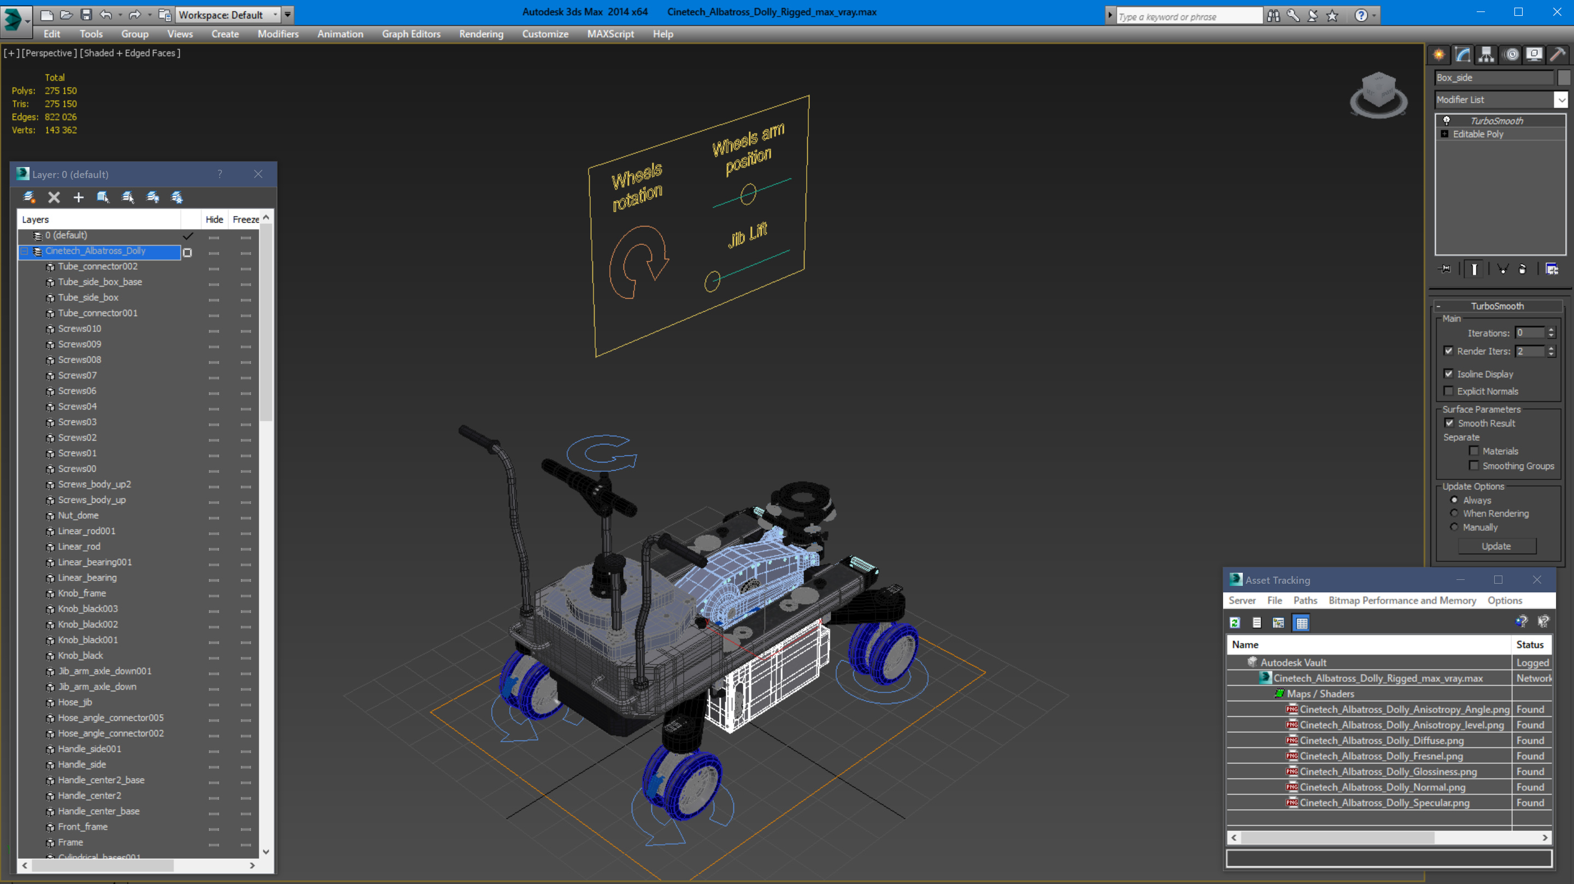The height and width of the screenshot is (884, 1574).
Task: Click Add Selected Objects plus icon in Layer dialog
Action: 78,197
